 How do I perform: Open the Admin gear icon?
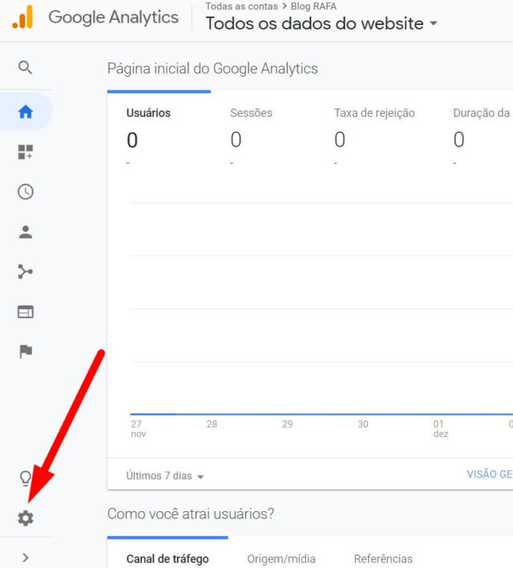coord(26,518)
